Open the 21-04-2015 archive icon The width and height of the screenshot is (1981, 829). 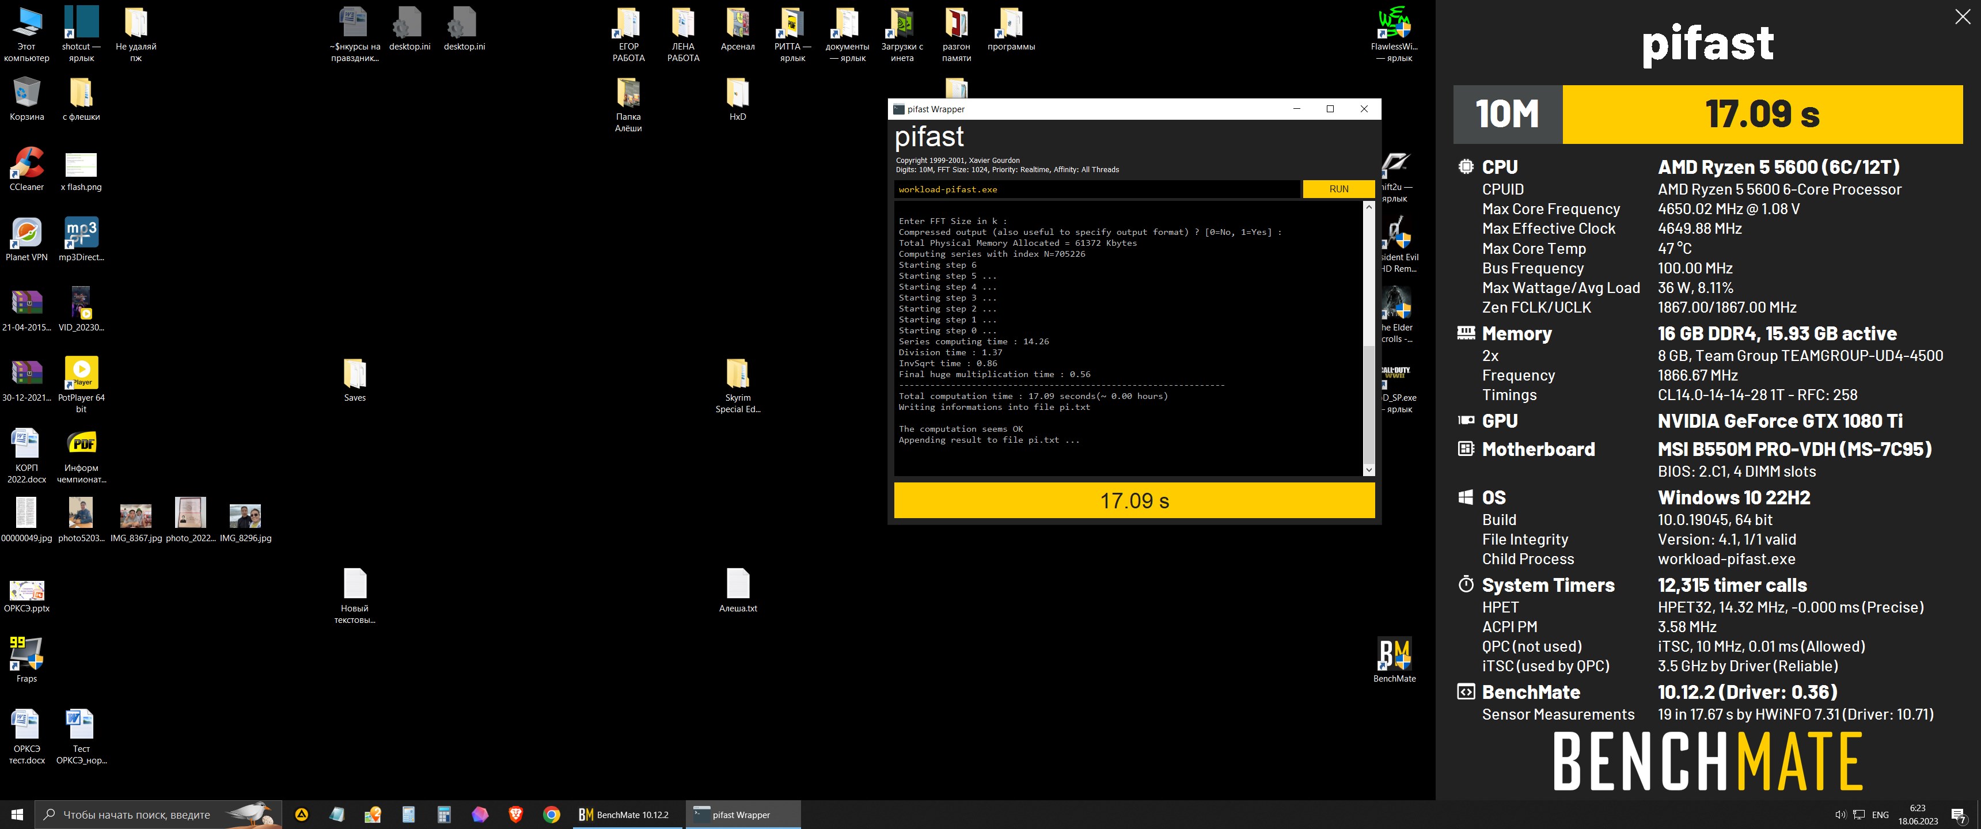27,309
